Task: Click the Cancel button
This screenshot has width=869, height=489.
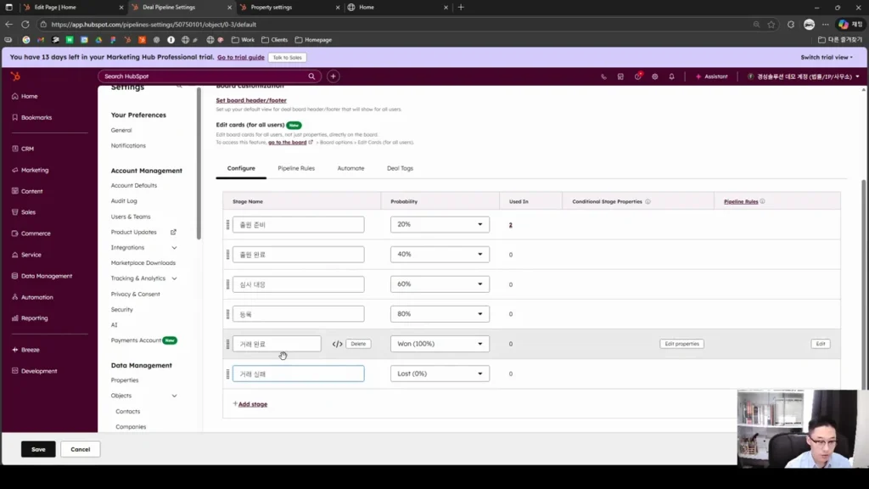Action: [x=81, y=449]
